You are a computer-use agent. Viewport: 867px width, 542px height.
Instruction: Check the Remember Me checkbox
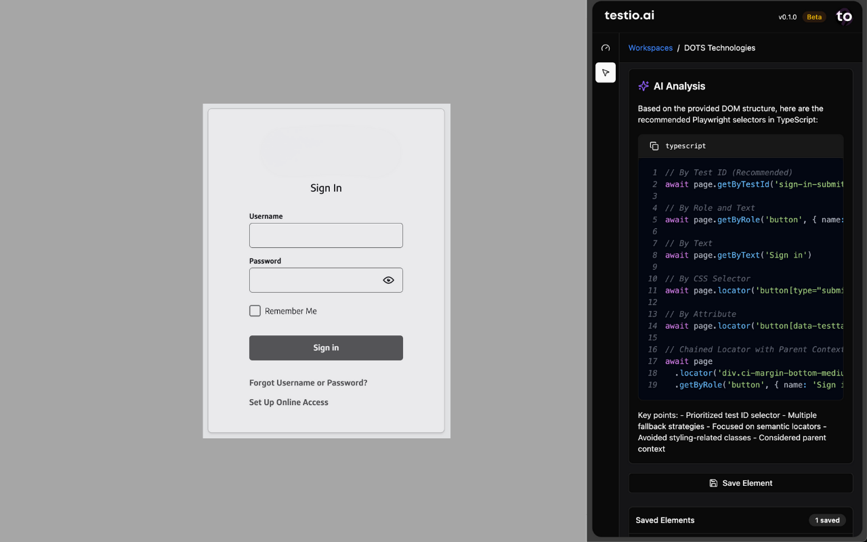(255, 311)
